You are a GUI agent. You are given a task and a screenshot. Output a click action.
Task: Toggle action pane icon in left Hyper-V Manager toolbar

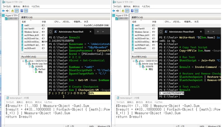pos(26,11)
